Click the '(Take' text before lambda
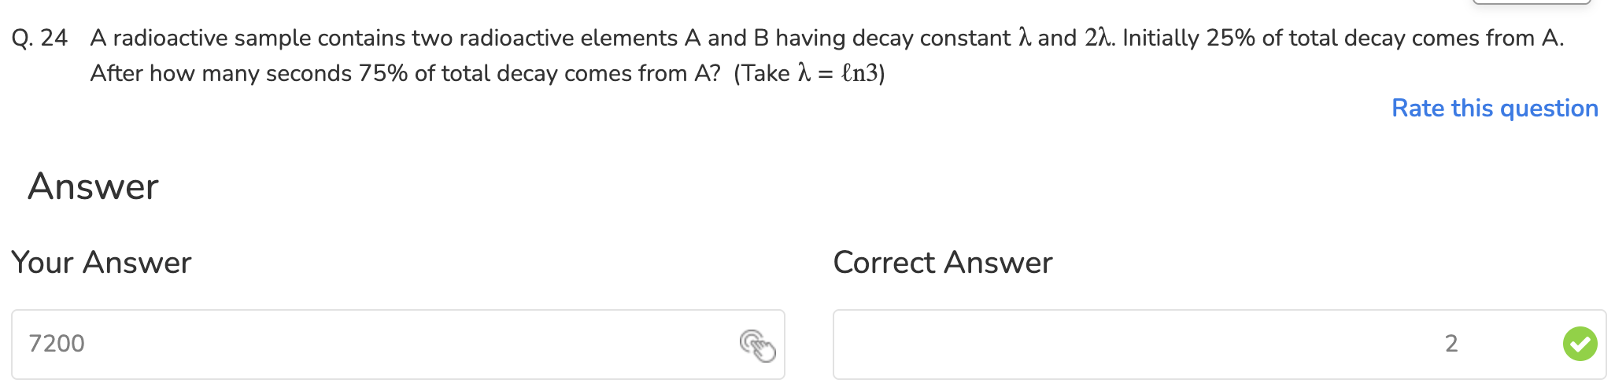Image resolution: width=1615 pixels, height=387 pixels. click(761, 73)
